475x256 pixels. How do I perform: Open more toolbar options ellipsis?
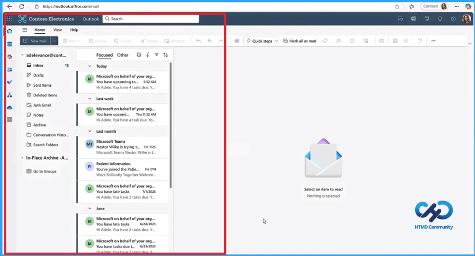(x=433, y=41)
